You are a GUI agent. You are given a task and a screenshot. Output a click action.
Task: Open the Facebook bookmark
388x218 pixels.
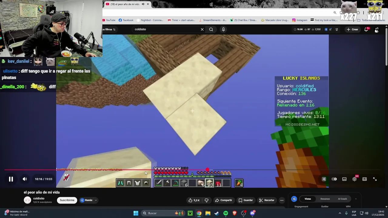click(126, 20)
